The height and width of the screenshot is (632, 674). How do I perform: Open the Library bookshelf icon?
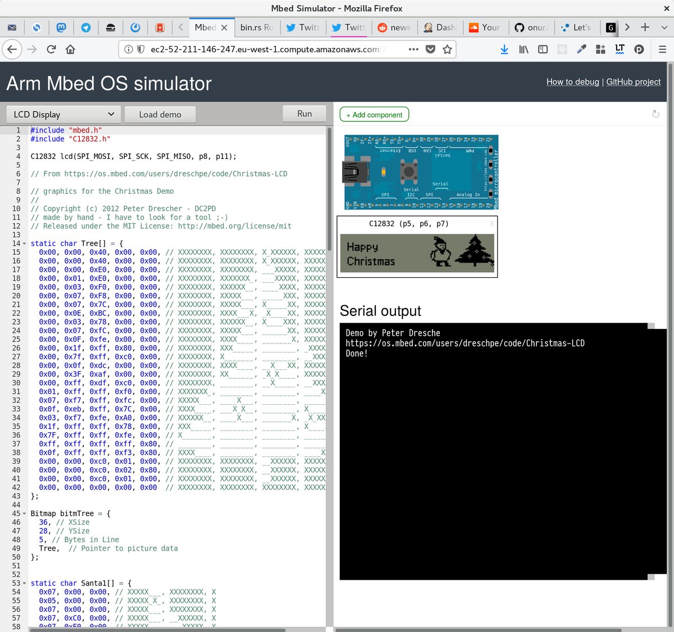(x=523, y=49)
